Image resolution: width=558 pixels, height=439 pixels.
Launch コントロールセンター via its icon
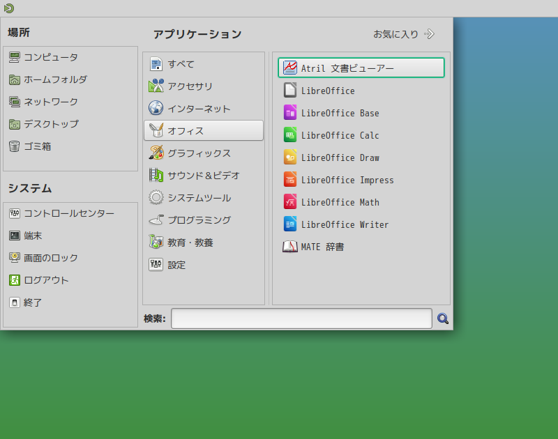14,213
